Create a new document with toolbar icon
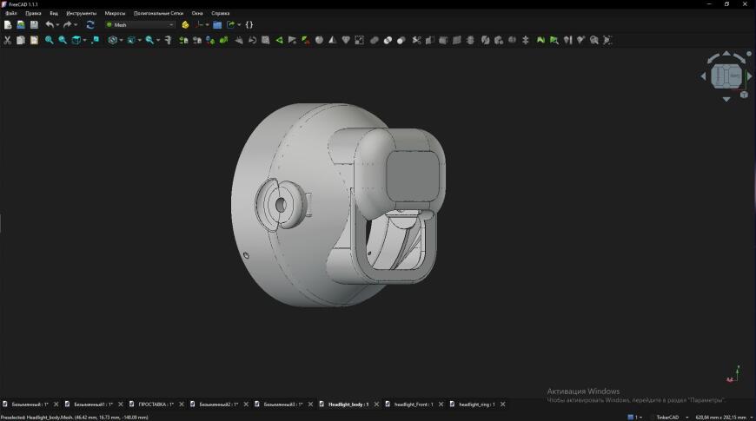Image resolution: width=756 pixels, height=421 pixels. click(8, 24)
